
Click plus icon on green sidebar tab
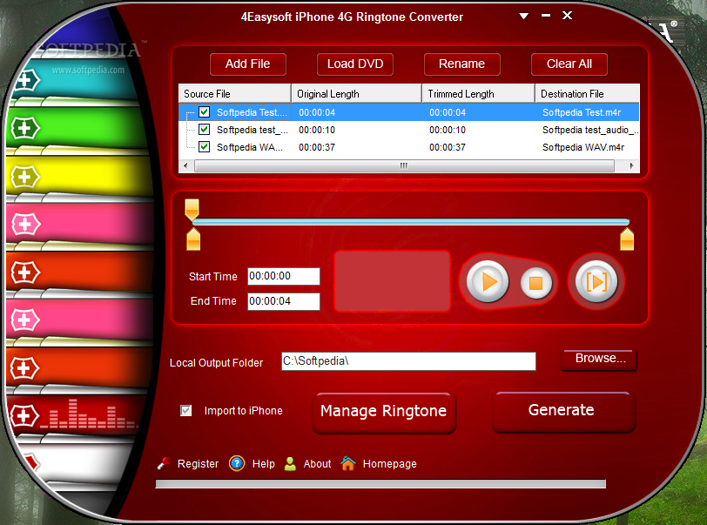(26, 129)
